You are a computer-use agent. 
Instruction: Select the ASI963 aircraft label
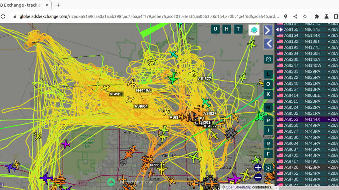[x=116, y=94]
